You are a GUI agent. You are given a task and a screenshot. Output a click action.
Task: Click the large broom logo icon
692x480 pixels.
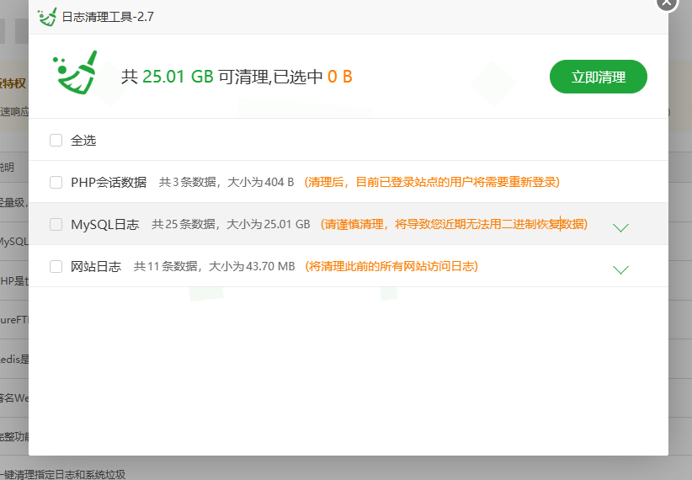coord(76,72)
